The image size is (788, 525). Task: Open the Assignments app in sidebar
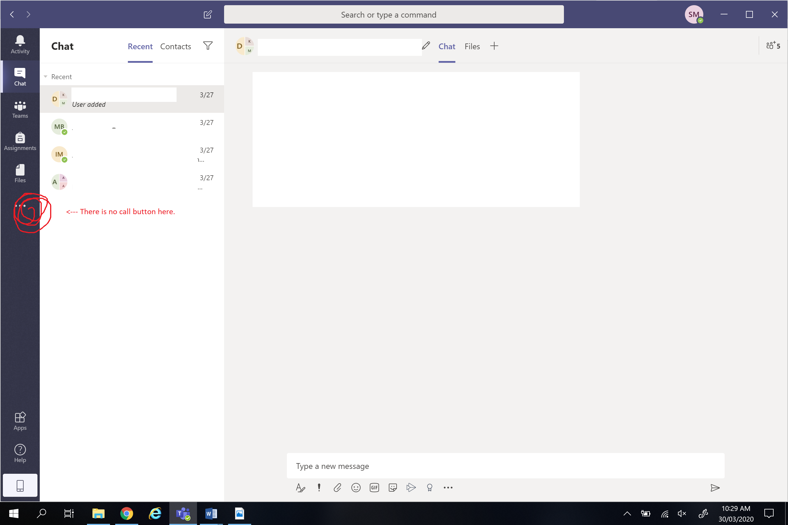(20, 141)
